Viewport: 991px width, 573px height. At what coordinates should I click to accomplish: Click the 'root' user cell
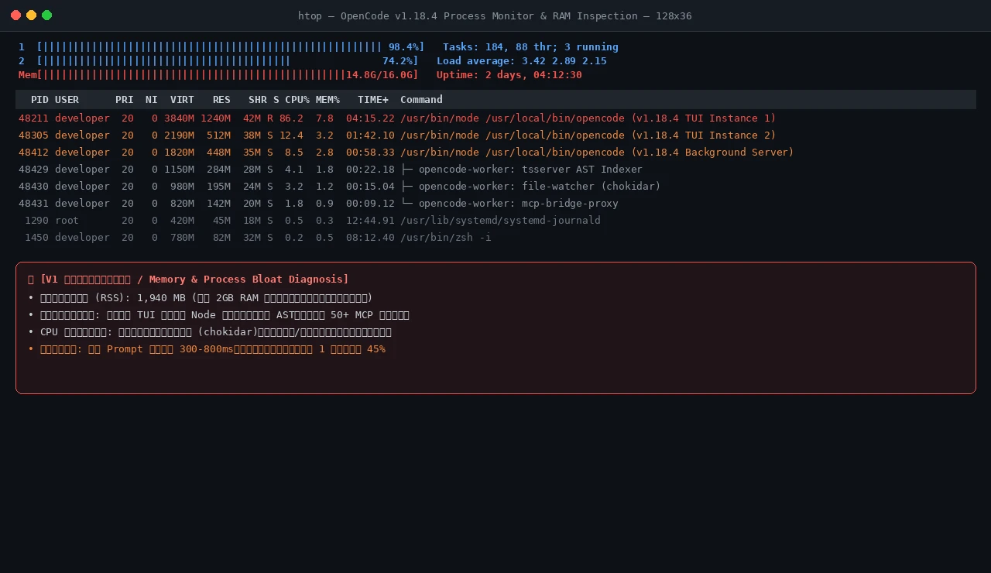click(x=67, y=220)
